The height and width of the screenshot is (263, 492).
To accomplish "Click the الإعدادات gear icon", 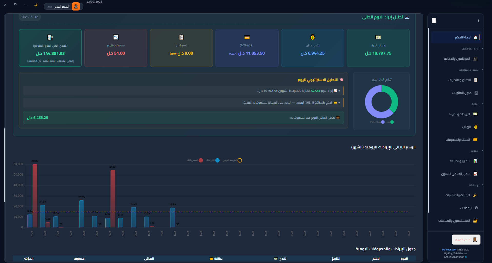I will point(476,208).
